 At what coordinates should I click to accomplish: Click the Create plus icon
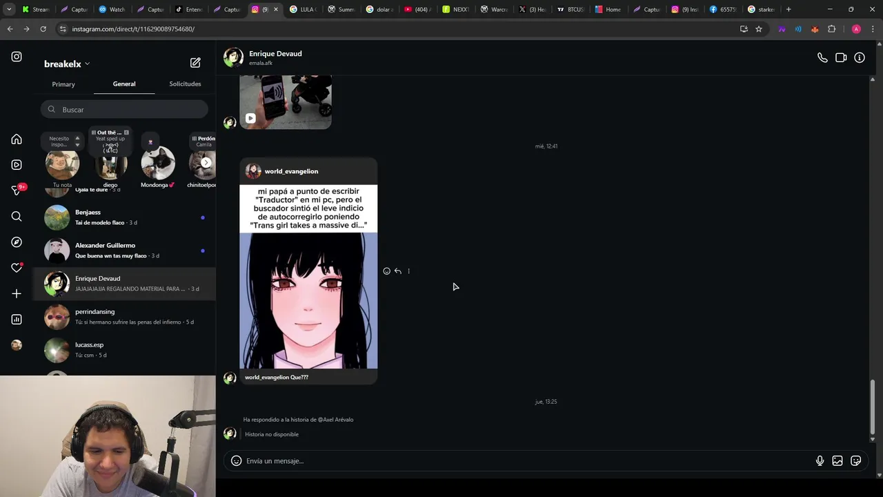17,294
